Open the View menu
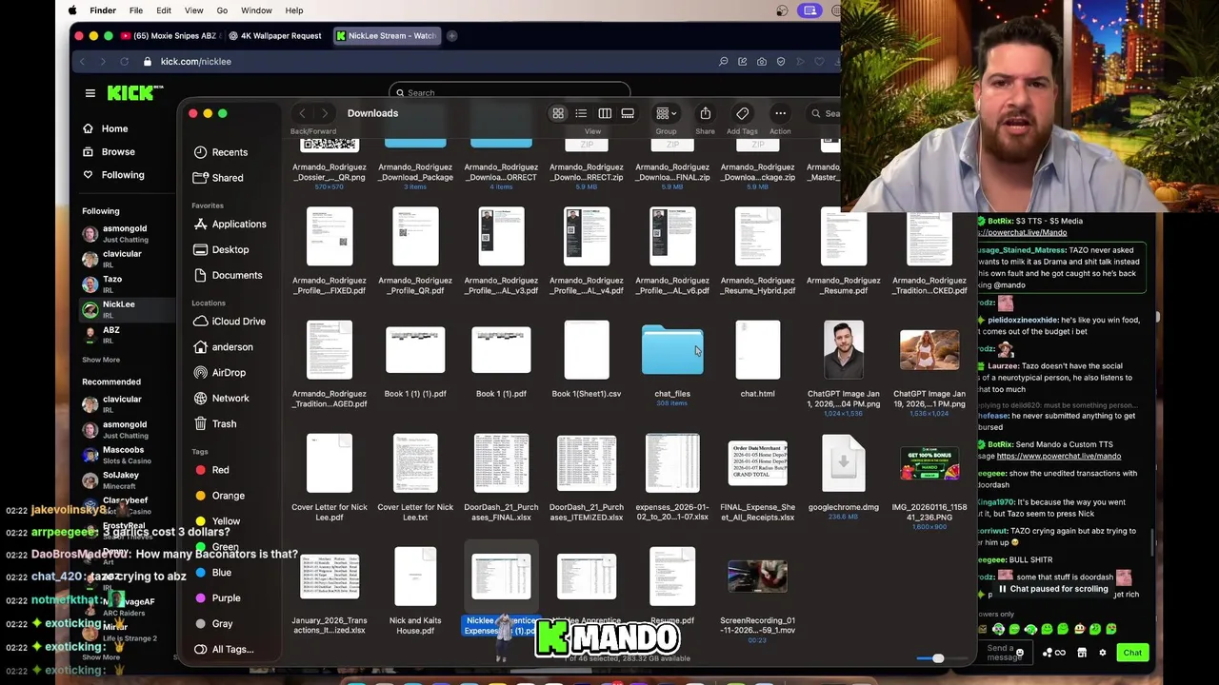The height and width of the screenshot is (685, 1219). (x=193, y=10)
